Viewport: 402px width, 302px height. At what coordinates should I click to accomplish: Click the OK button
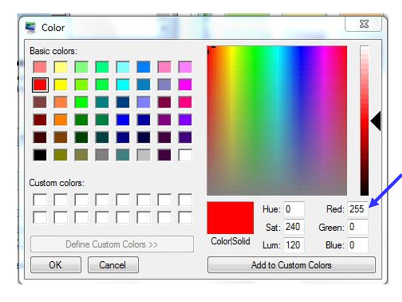[56, 265]
